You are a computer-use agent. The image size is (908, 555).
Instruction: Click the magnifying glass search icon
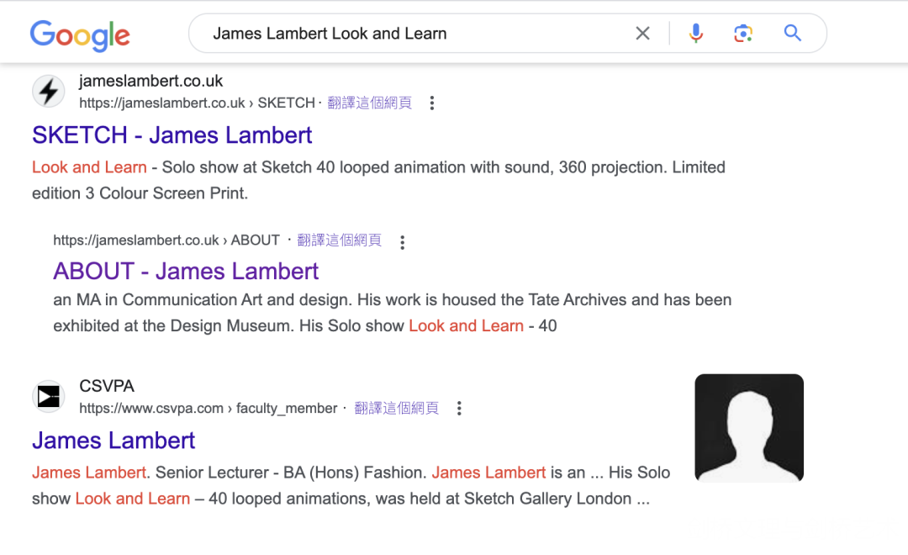(793, 33)
